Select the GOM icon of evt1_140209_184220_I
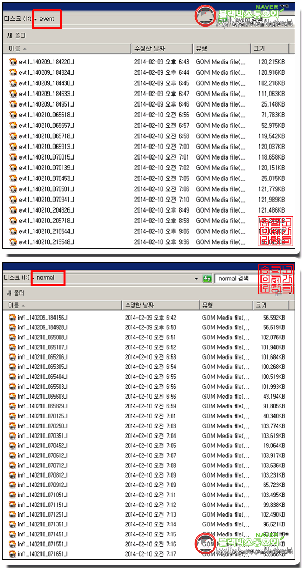This screenshot has width=302, height=568. tap(13, 62)
